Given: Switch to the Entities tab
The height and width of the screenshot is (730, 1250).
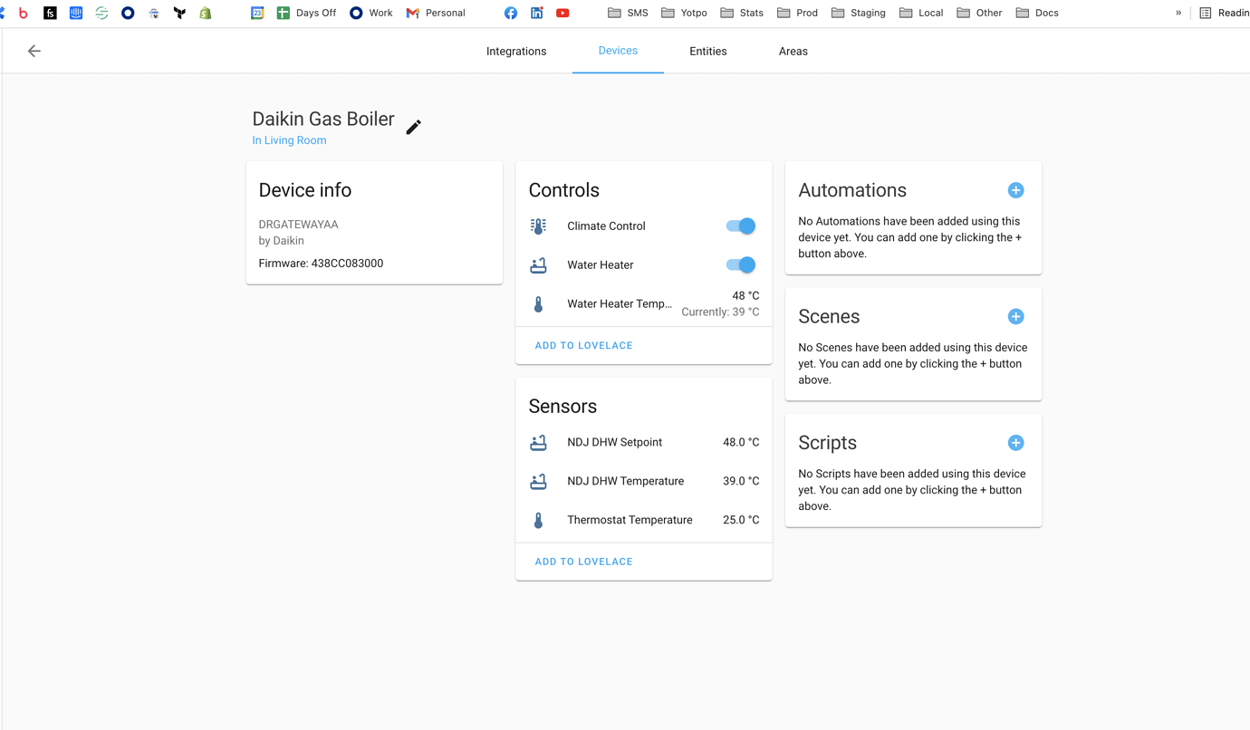Looking at the screenshot, I should coord(707,52).
